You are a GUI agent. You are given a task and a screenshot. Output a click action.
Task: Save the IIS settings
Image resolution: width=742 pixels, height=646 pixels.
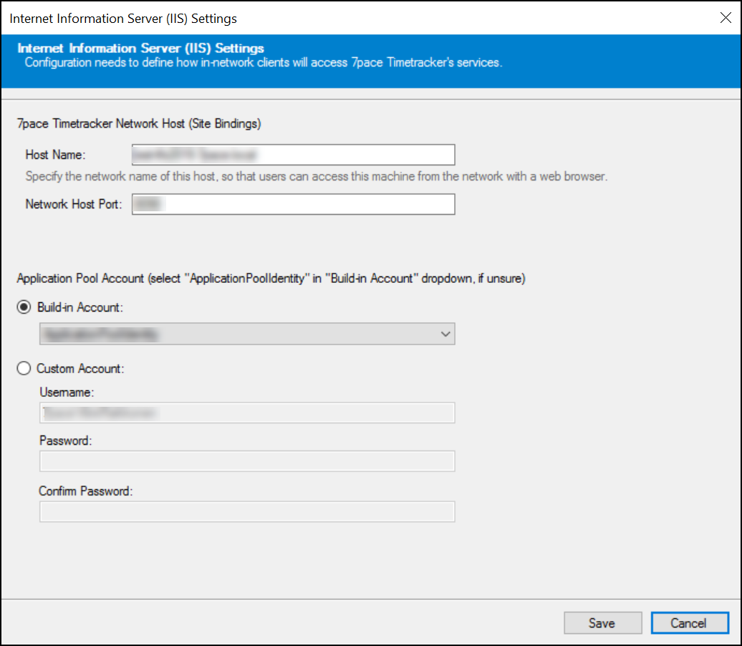pyautogui.click(x=602, y=623)
